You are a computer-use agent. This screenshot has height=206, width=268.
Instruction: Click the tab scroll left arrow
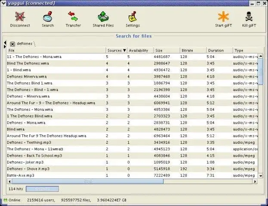pyautogui.click(x=5, y=42)
